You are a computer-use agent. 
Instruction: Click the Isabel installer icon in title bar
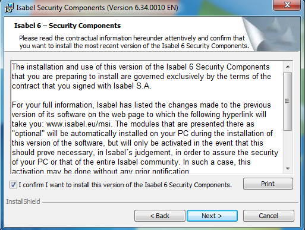[x=9, y=8]
